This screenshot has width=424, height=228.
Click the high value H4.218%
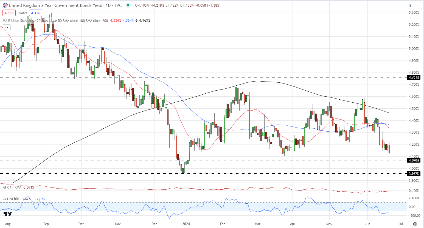click(x=158, y=5)
